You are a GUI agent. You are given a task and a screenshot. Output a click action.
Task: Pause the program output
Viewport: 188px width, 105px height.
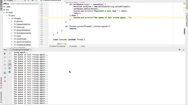click(5, 61)
